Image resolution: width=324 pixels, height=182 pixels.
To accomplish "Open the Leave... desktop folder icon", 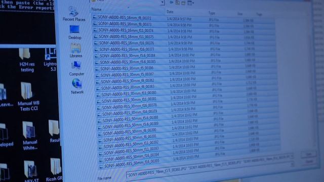I will pos(6,96).
